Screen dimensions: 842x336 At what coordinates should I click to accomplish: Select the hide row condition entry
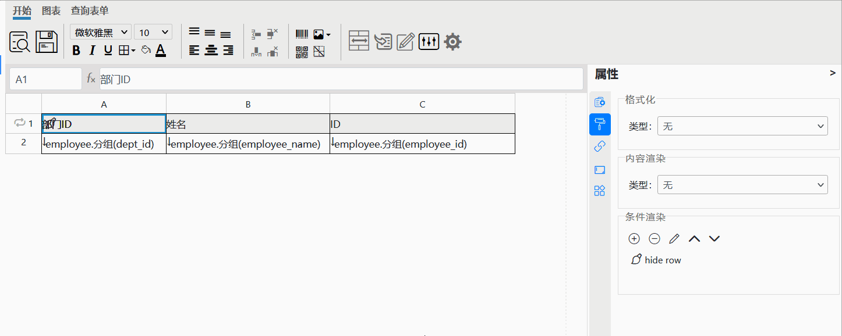(656, 260)
